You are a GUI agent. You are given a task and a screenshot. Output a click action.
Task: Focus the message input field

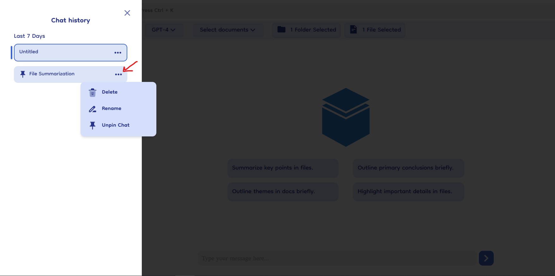(x=336, y=258)
